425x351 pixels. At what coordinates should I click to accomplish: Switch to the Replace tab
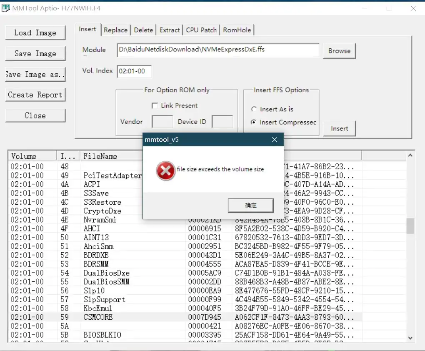click(115, 30)
